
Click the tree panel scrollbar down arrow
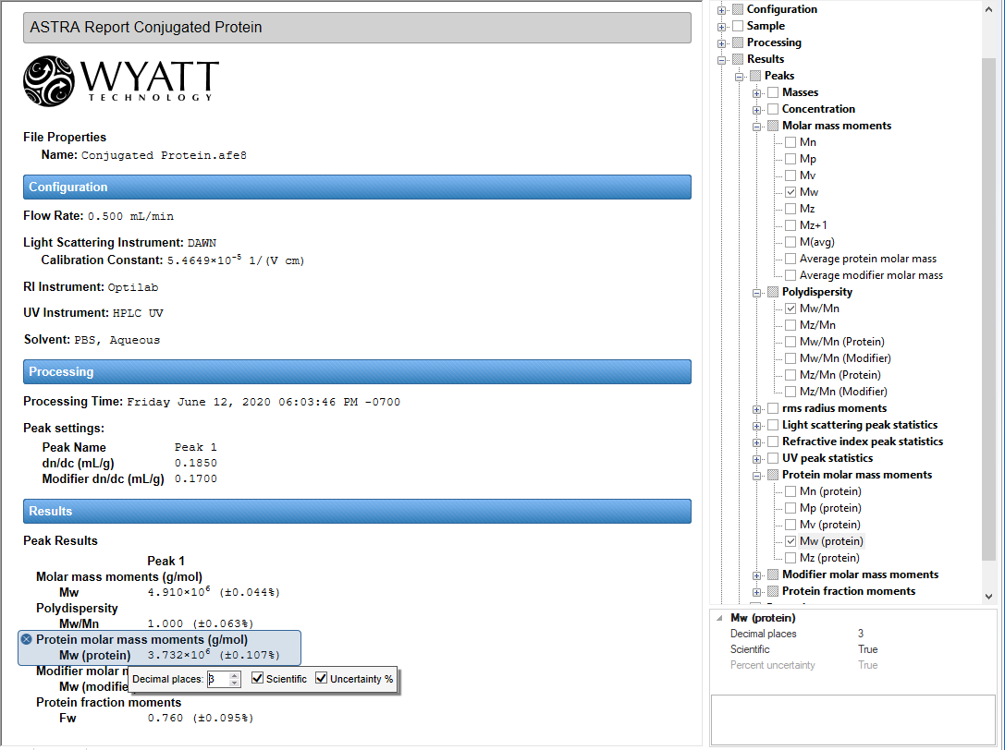click(988, 597)
